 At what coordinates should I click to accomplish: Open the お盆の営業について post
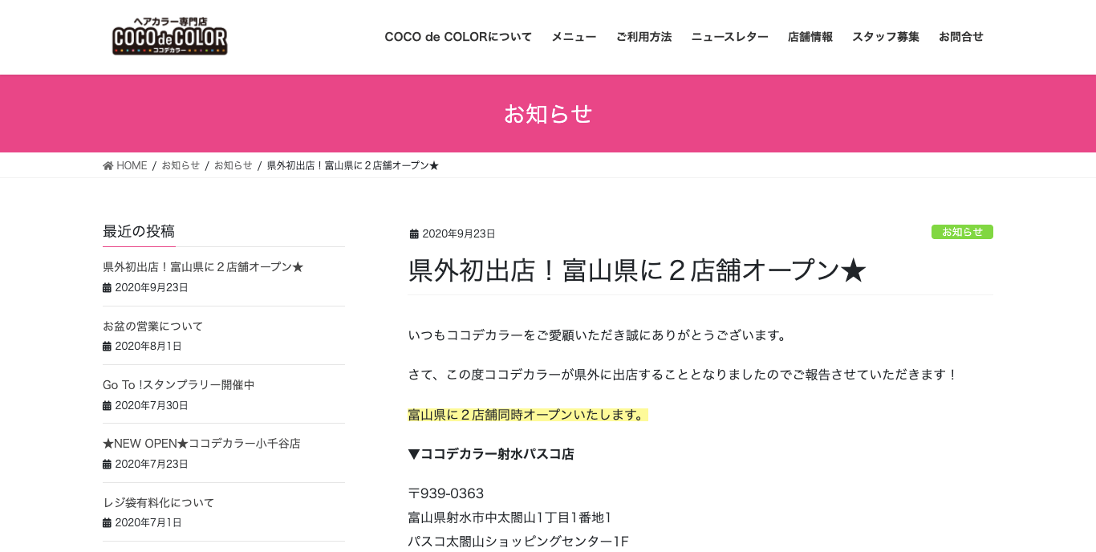click(153, 326)
